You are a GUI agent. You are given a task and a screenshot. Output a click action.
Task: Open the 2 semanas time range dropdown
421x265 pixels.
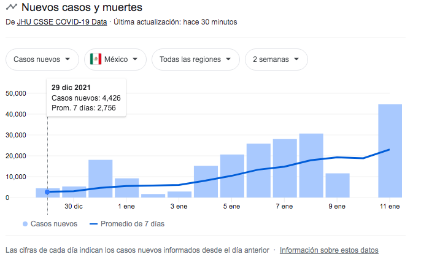click(x=276, y=60)
